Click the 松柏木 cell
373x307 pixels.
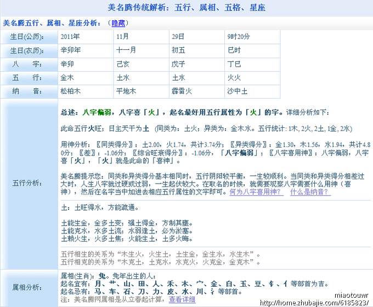coord(86,92)
